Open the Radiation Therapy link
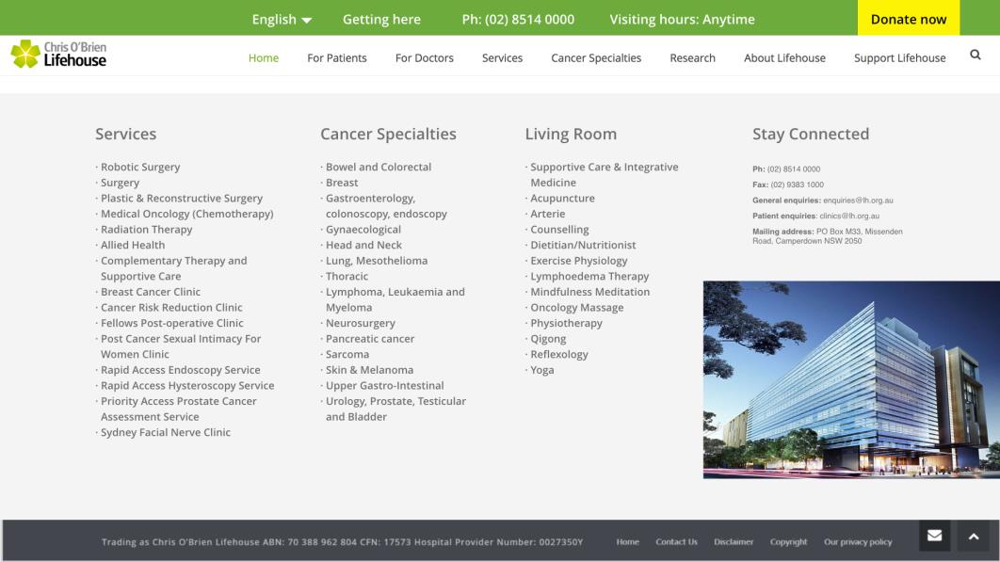1000x562 pixels. coord(146,230)
